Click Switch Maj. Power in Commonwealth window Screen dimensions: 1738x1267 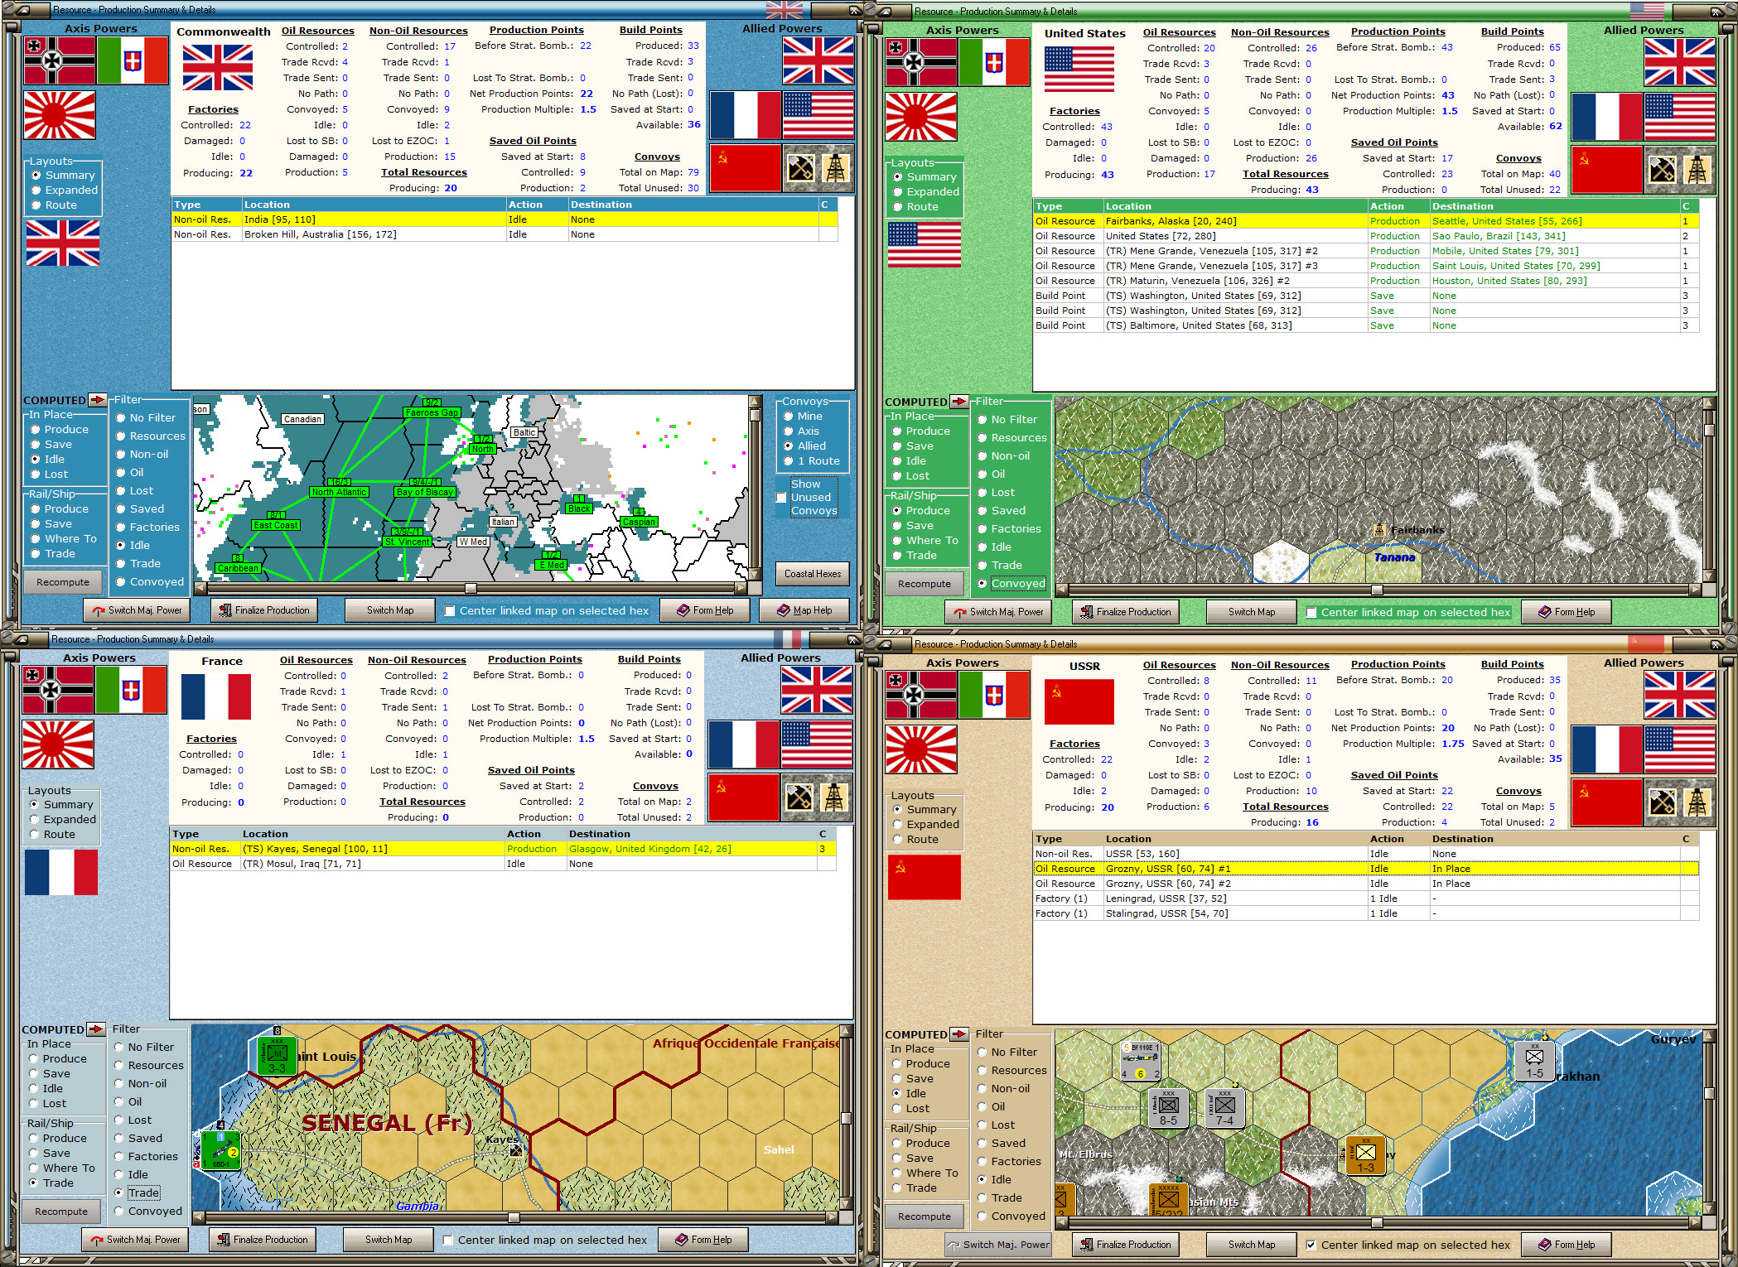[x=137, y=611]
